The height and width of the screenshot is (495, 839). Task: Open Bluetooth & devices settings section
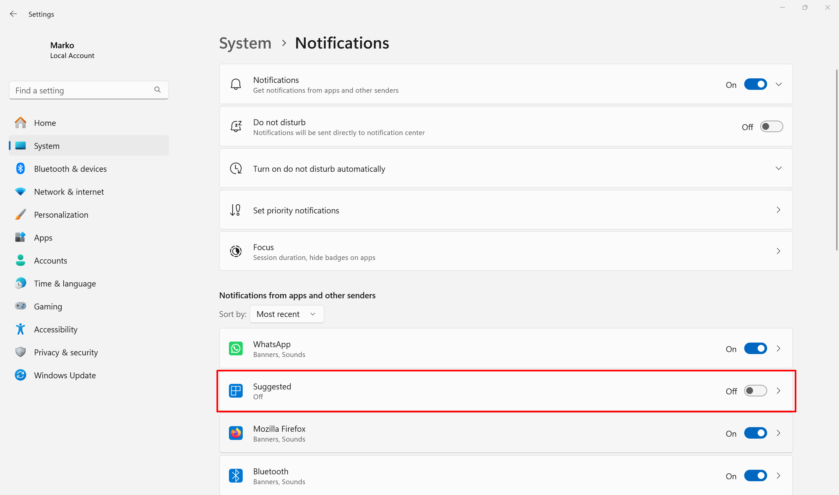pos(70,169)
